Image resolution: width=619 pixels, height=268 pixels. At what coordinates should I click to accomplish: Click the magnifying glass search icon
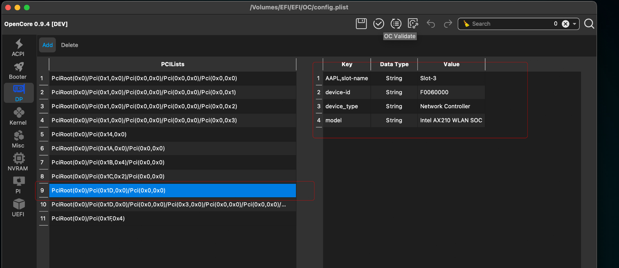point(589,24)
